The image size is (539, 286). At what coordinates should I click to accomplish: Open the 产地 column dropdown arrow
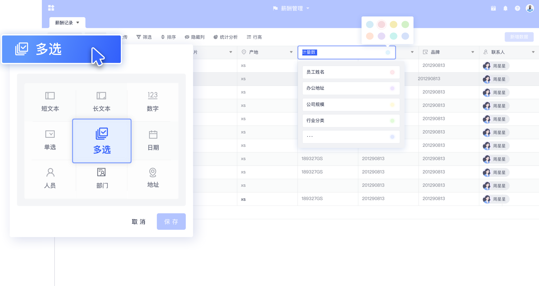(291, 52)
